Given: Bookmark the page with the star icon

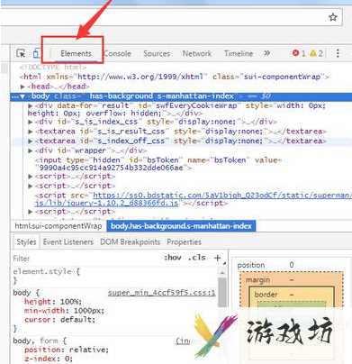Looking at the screenshot, I should 333,17.
